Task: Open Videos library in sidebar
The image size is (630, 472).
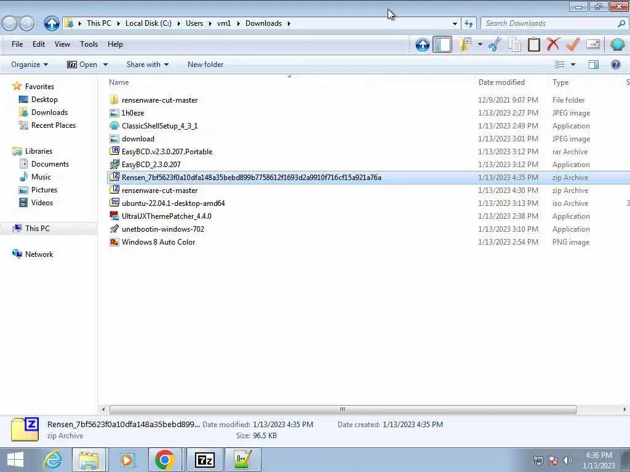Action: pos(42,202)
